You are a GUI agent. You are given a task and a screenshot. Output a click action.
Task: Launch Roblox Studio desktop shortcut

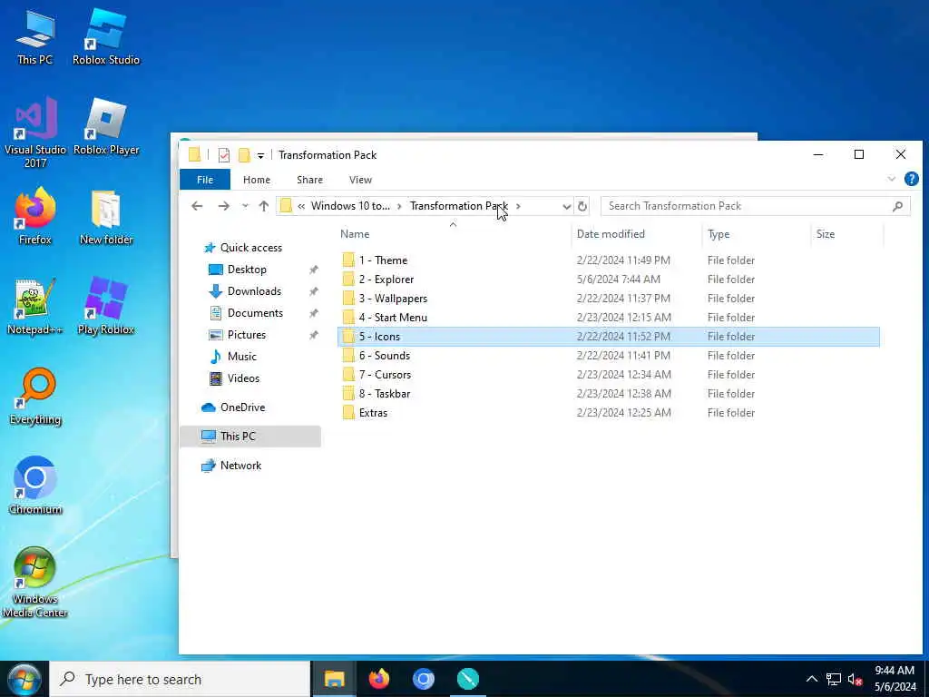[x=106, y=36]
